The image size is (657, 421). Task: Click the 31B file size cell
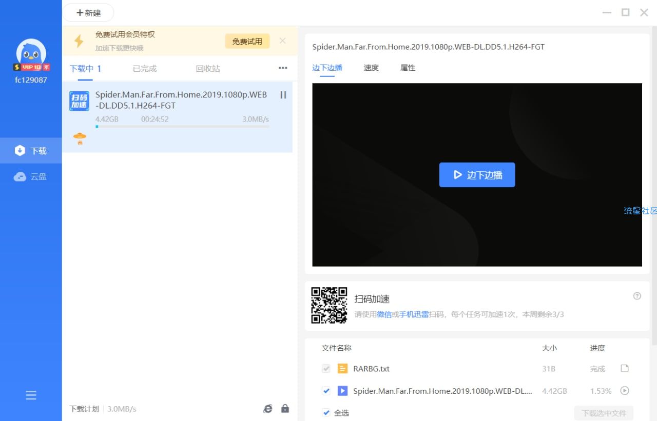pos(549,369)
